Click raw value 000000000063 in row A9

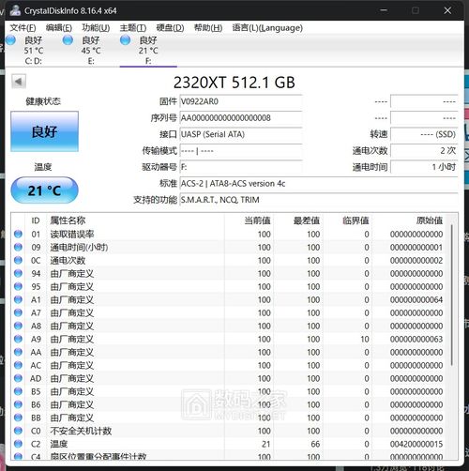click(x=416, y=339)
